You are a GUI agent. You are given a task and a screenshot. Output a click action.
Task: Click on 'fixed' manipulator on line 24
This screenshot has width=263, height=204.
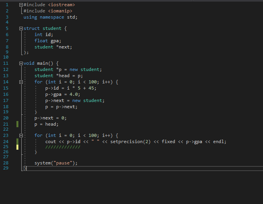pyautogui.click(x=168, y=142)
